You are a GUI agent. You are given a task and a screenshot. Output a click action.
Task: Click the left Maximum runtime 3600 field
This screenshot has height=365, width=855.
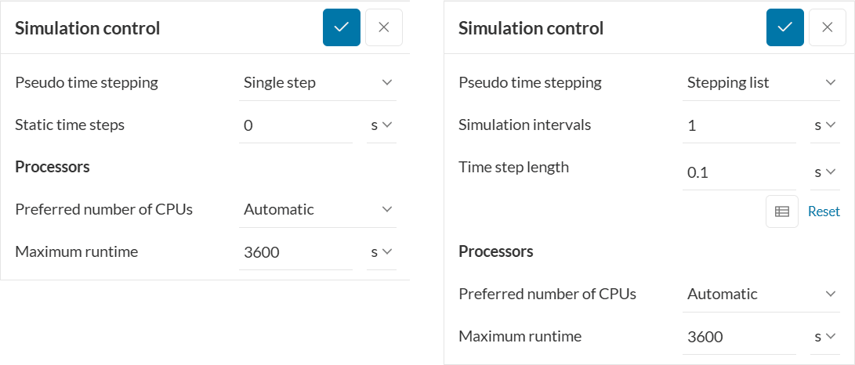[296, 251]
